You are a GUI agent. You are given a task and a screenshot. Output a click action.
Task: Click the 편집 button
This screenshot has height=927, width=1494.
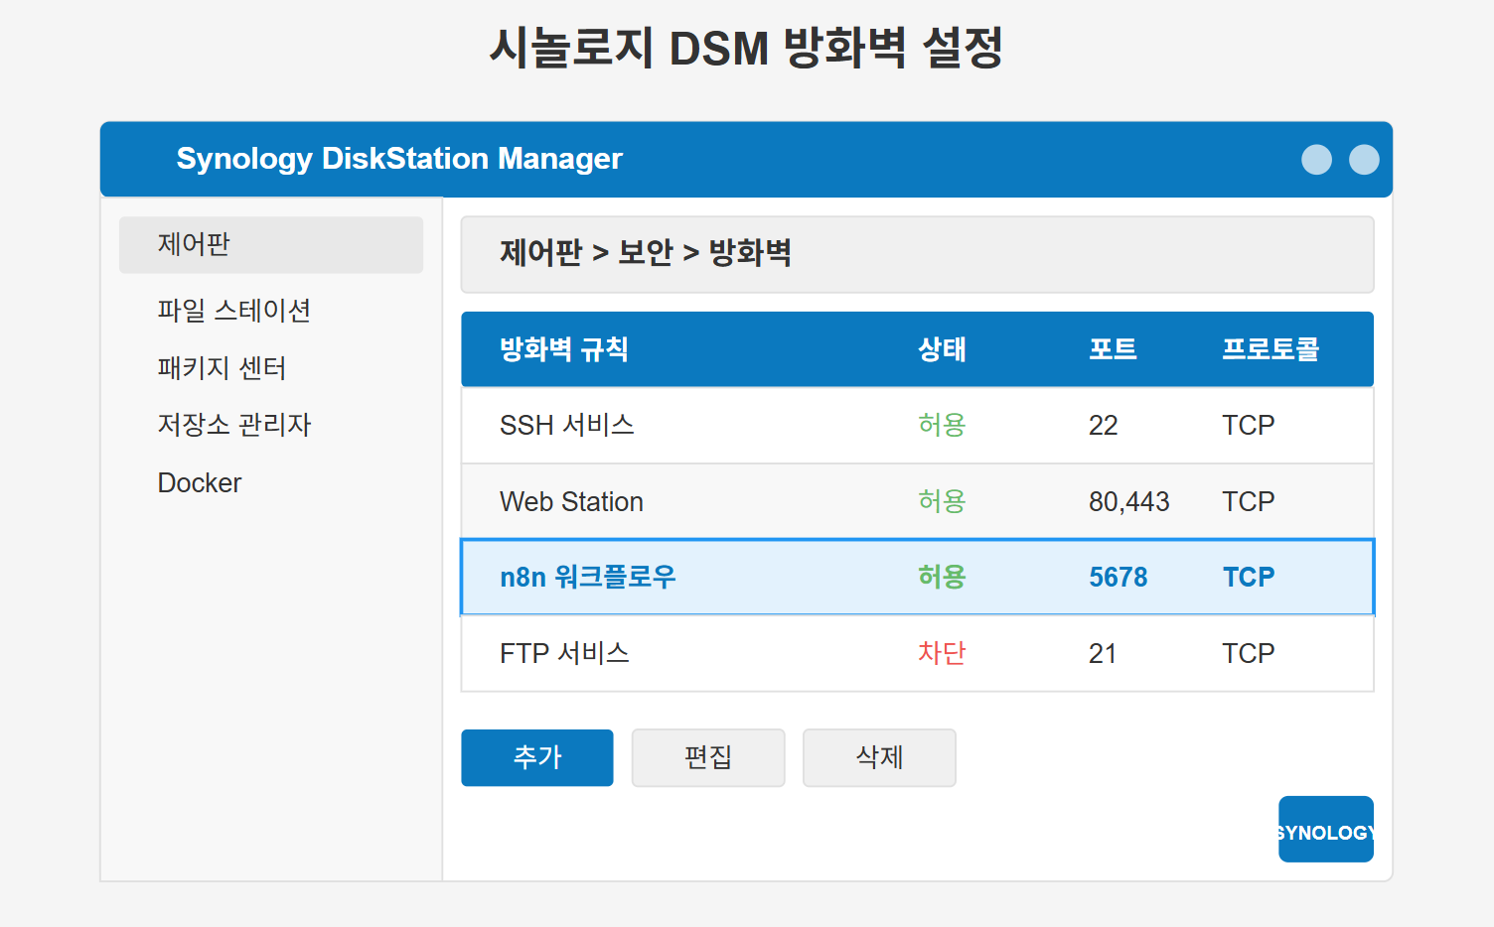(x=708, y=757)
